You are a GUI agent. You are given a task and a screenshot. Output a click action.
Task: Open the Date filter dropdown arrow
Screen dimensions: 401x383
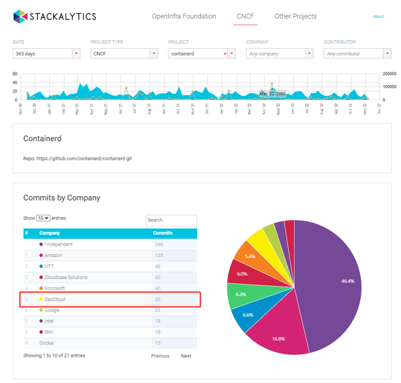click(76, 54)
